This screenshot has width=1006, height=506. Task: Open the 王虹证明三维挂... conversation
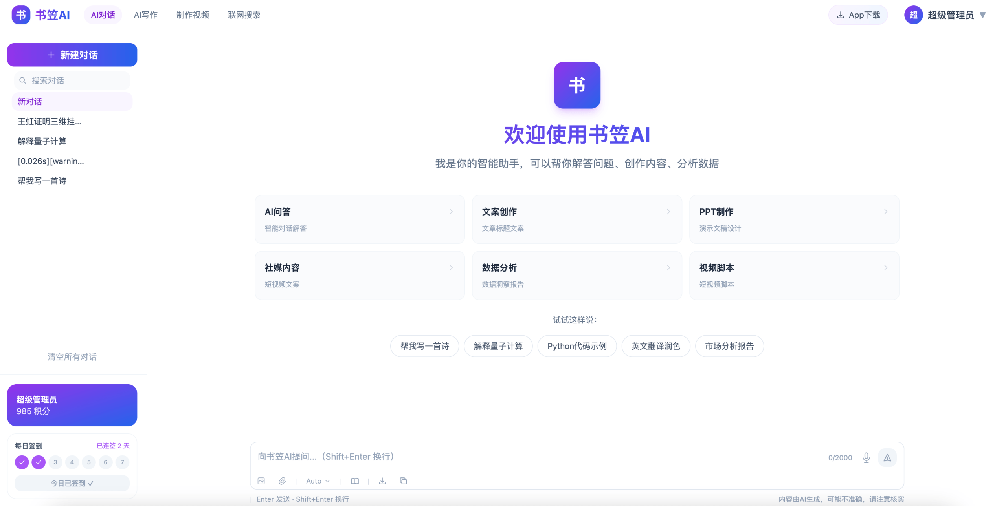(72, 121)
